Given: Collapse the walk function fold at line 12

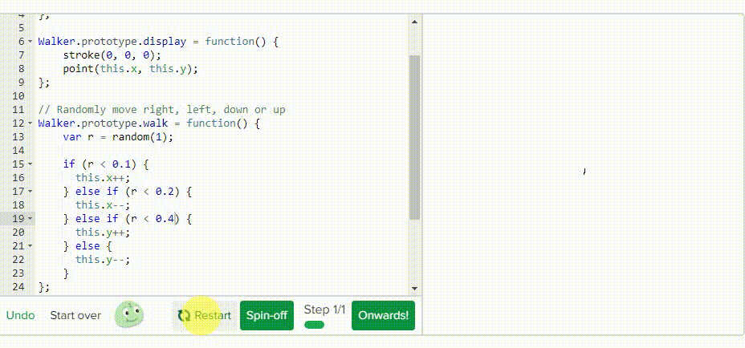Looking at the screenshot, I should [x=31, y=124].
